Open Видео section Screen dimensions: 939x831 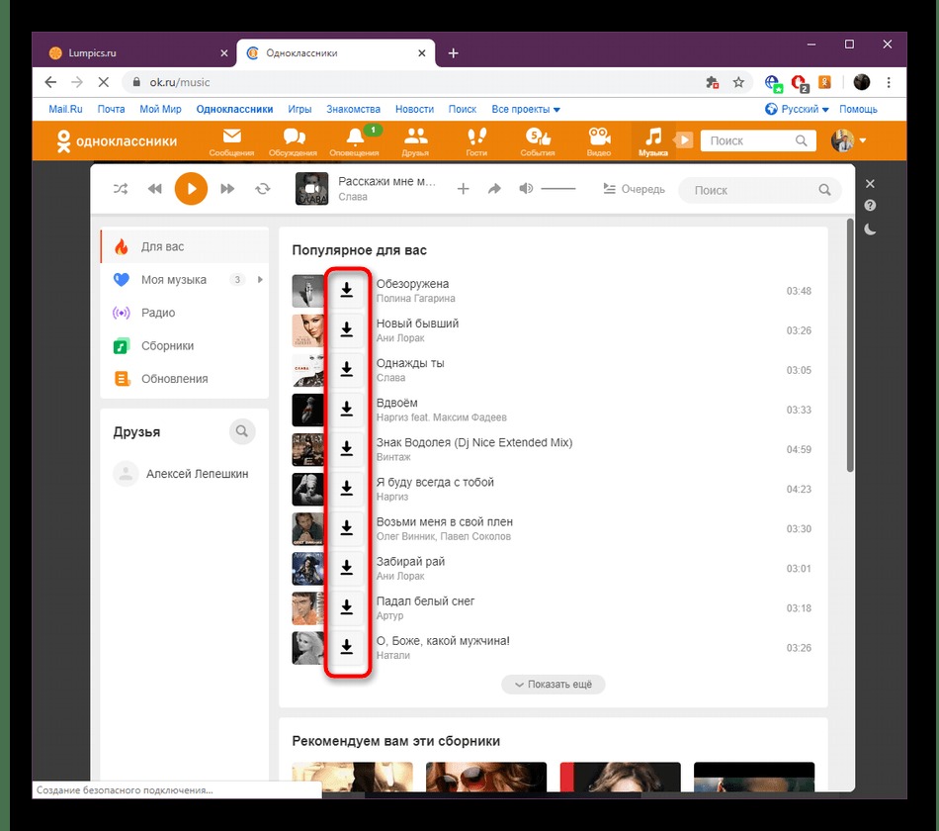(599, 141)
